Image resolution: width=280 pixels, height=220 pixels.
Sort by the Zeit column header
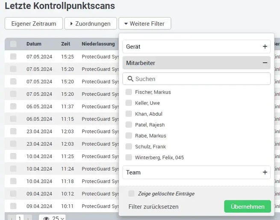click(x=65, y=44)
